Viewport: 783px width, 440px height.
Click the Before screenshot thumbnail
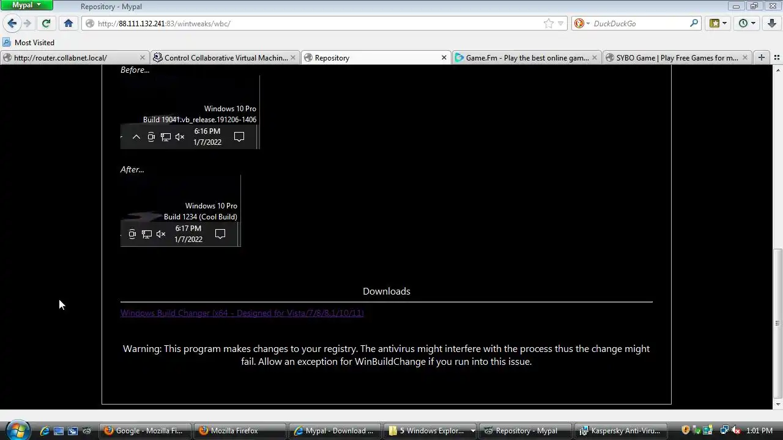[190, 112]
